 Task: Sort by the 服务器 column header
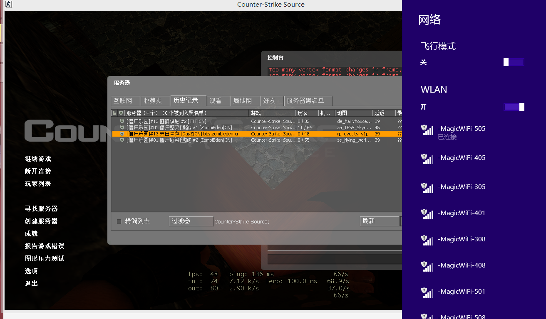186,113
